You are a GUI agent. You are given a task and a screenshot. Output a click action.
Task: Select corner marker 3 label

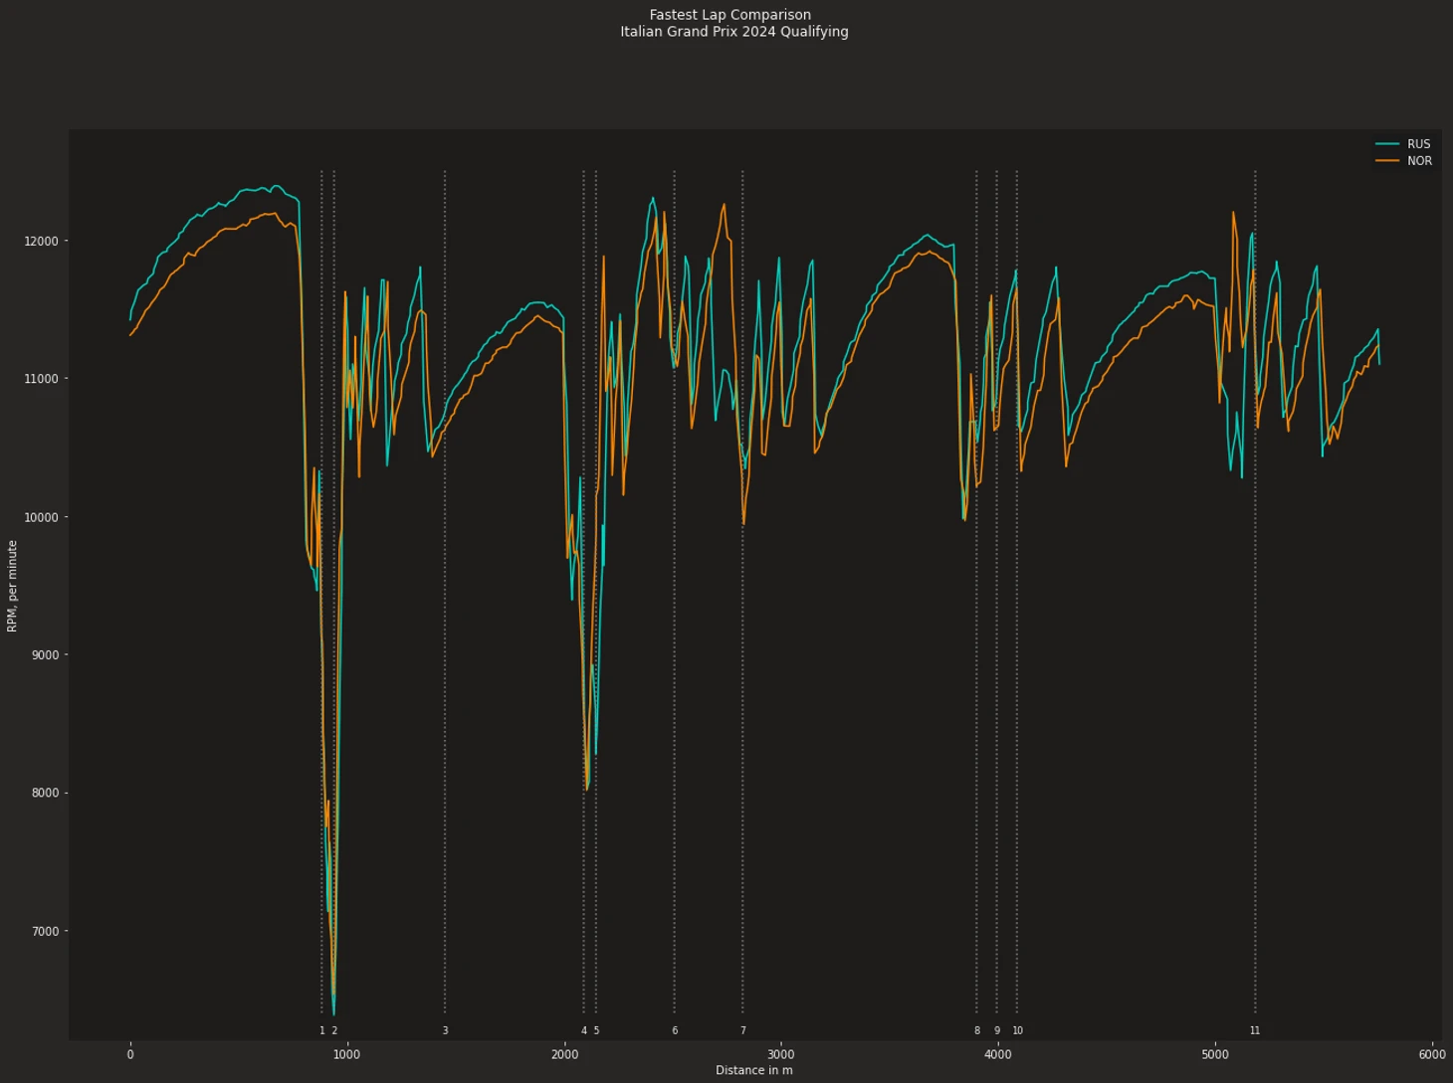[x=445, y=1031]
